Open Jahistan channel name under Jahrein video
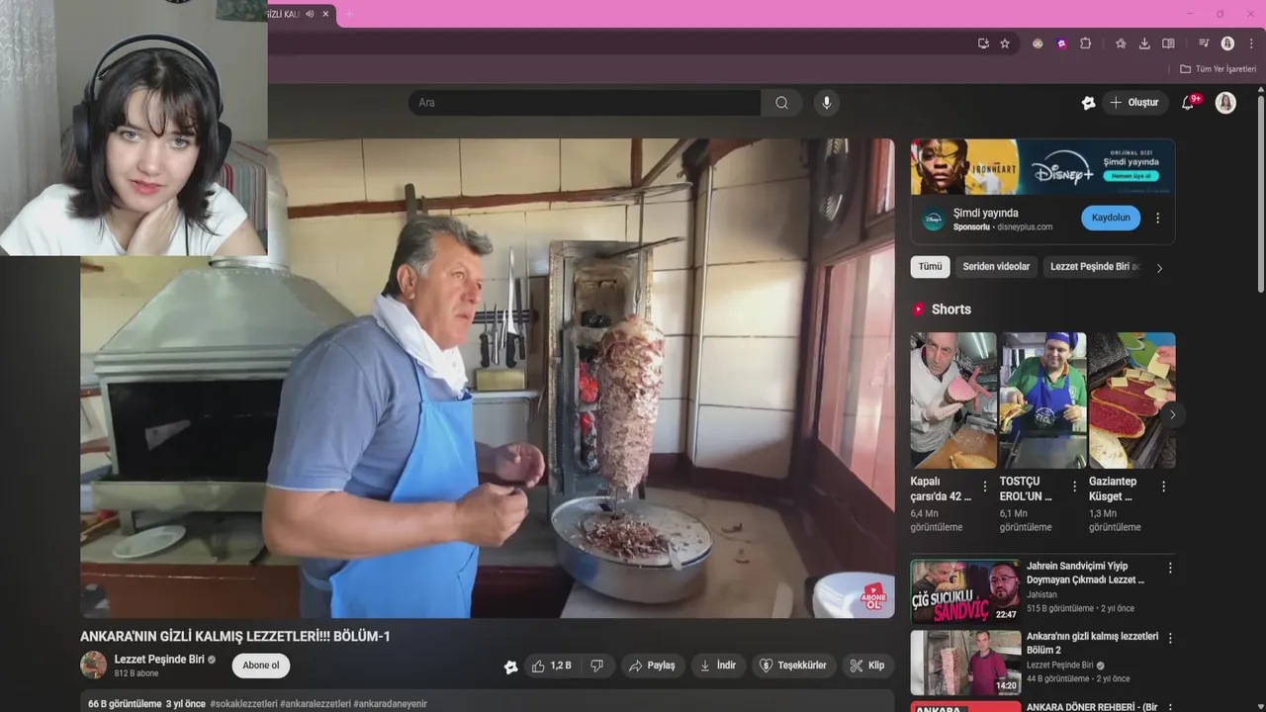Screen dimensions: 1266x712 pyautogui.click(x=1041, y=595)
